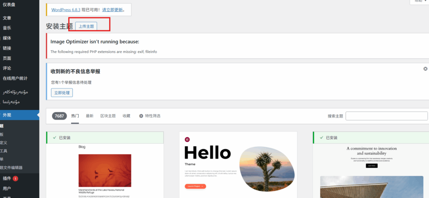Expand the 帮助 help dropdown

click(x=419, y=1)
